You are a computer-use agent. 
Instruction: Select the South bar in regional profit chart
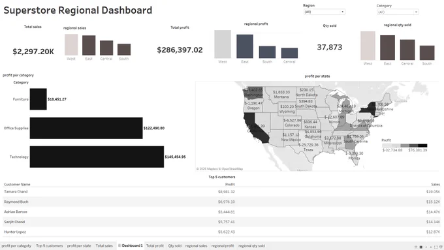267,52
